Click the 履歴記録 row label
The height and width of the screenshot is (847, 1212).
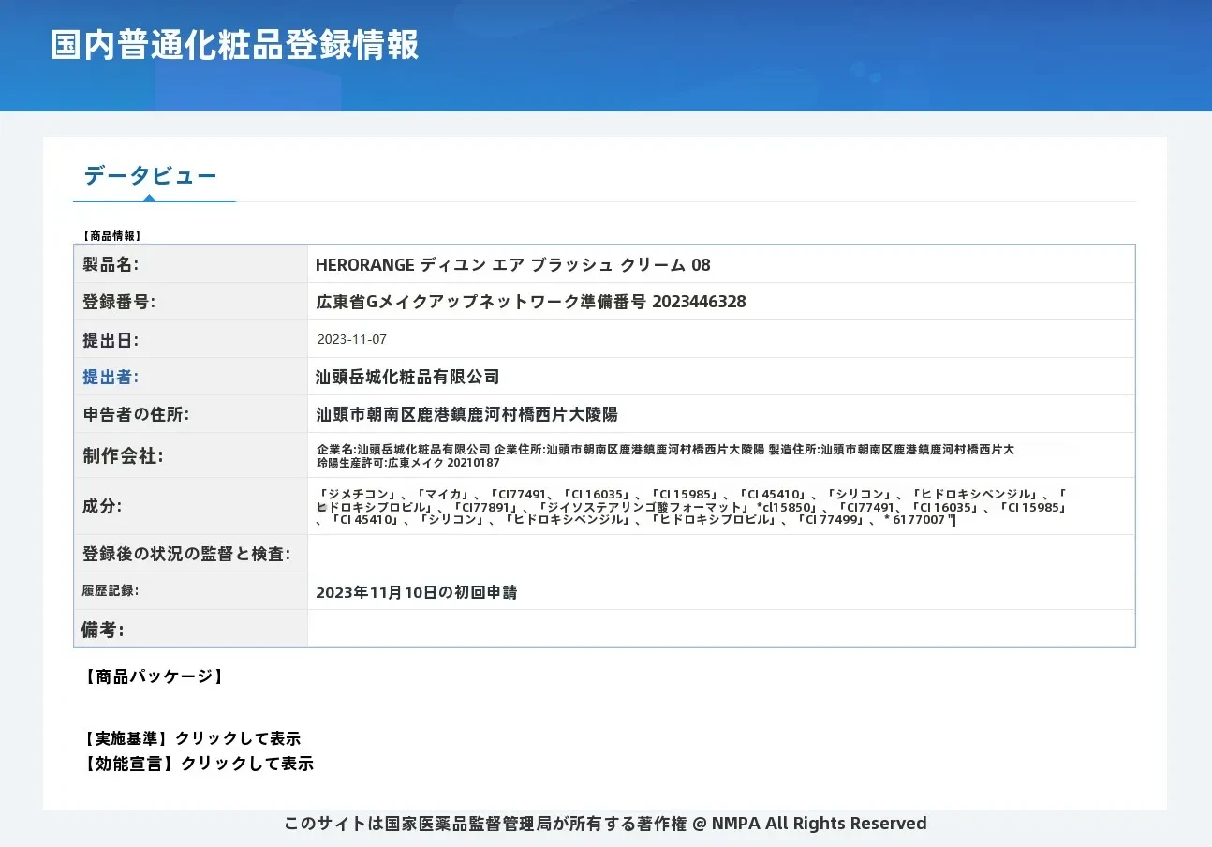pyautogui.click(x=111, y=591)
